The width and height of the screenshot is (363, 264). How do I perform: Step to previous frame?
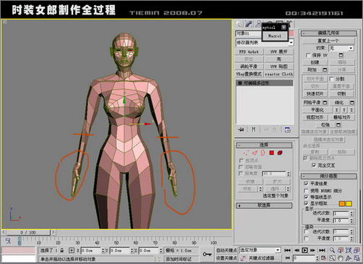[297, 250]
